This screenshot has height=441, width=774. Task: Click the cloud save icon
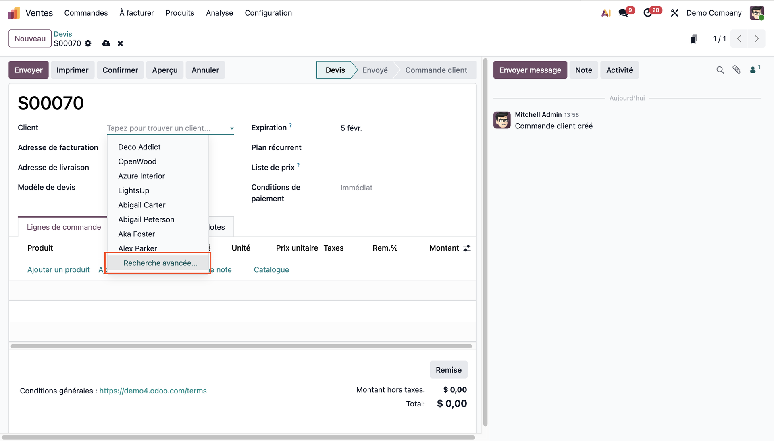click(x=106, y=43)
